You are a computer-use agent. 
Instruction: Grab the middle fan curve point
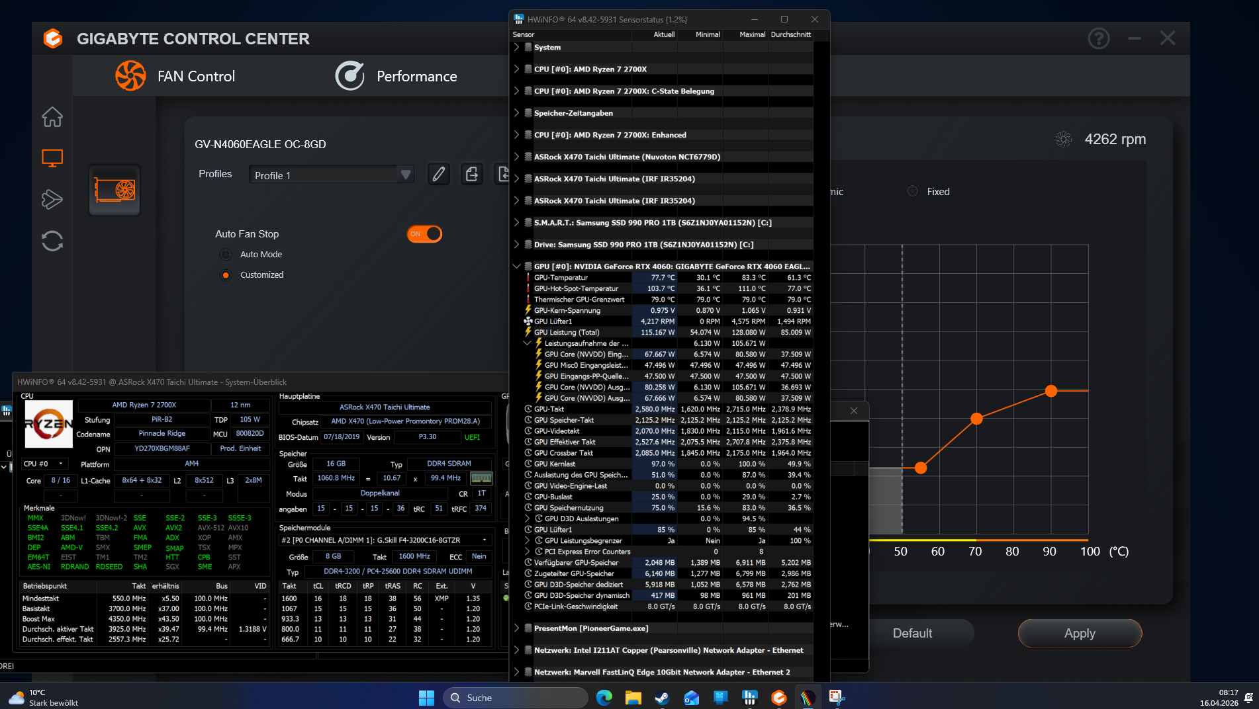tap(976, 419)
